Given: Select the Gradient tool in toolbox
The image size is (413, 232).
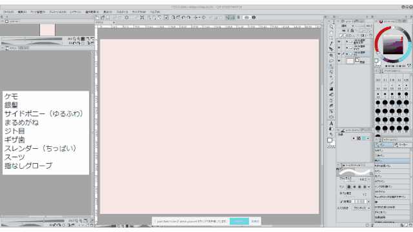Looking at the screenshot, I should click(331, 89).
